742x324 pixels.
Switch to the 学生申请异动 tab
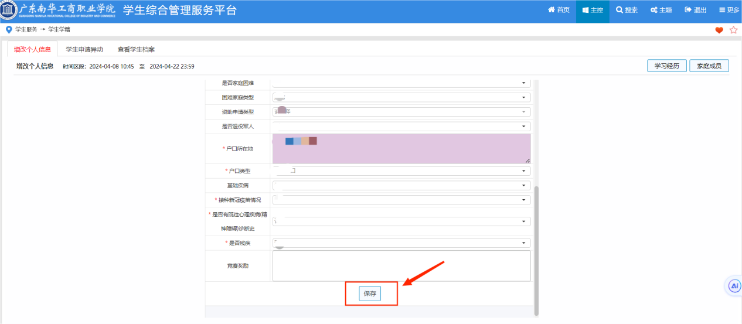[x=84, y=50]
